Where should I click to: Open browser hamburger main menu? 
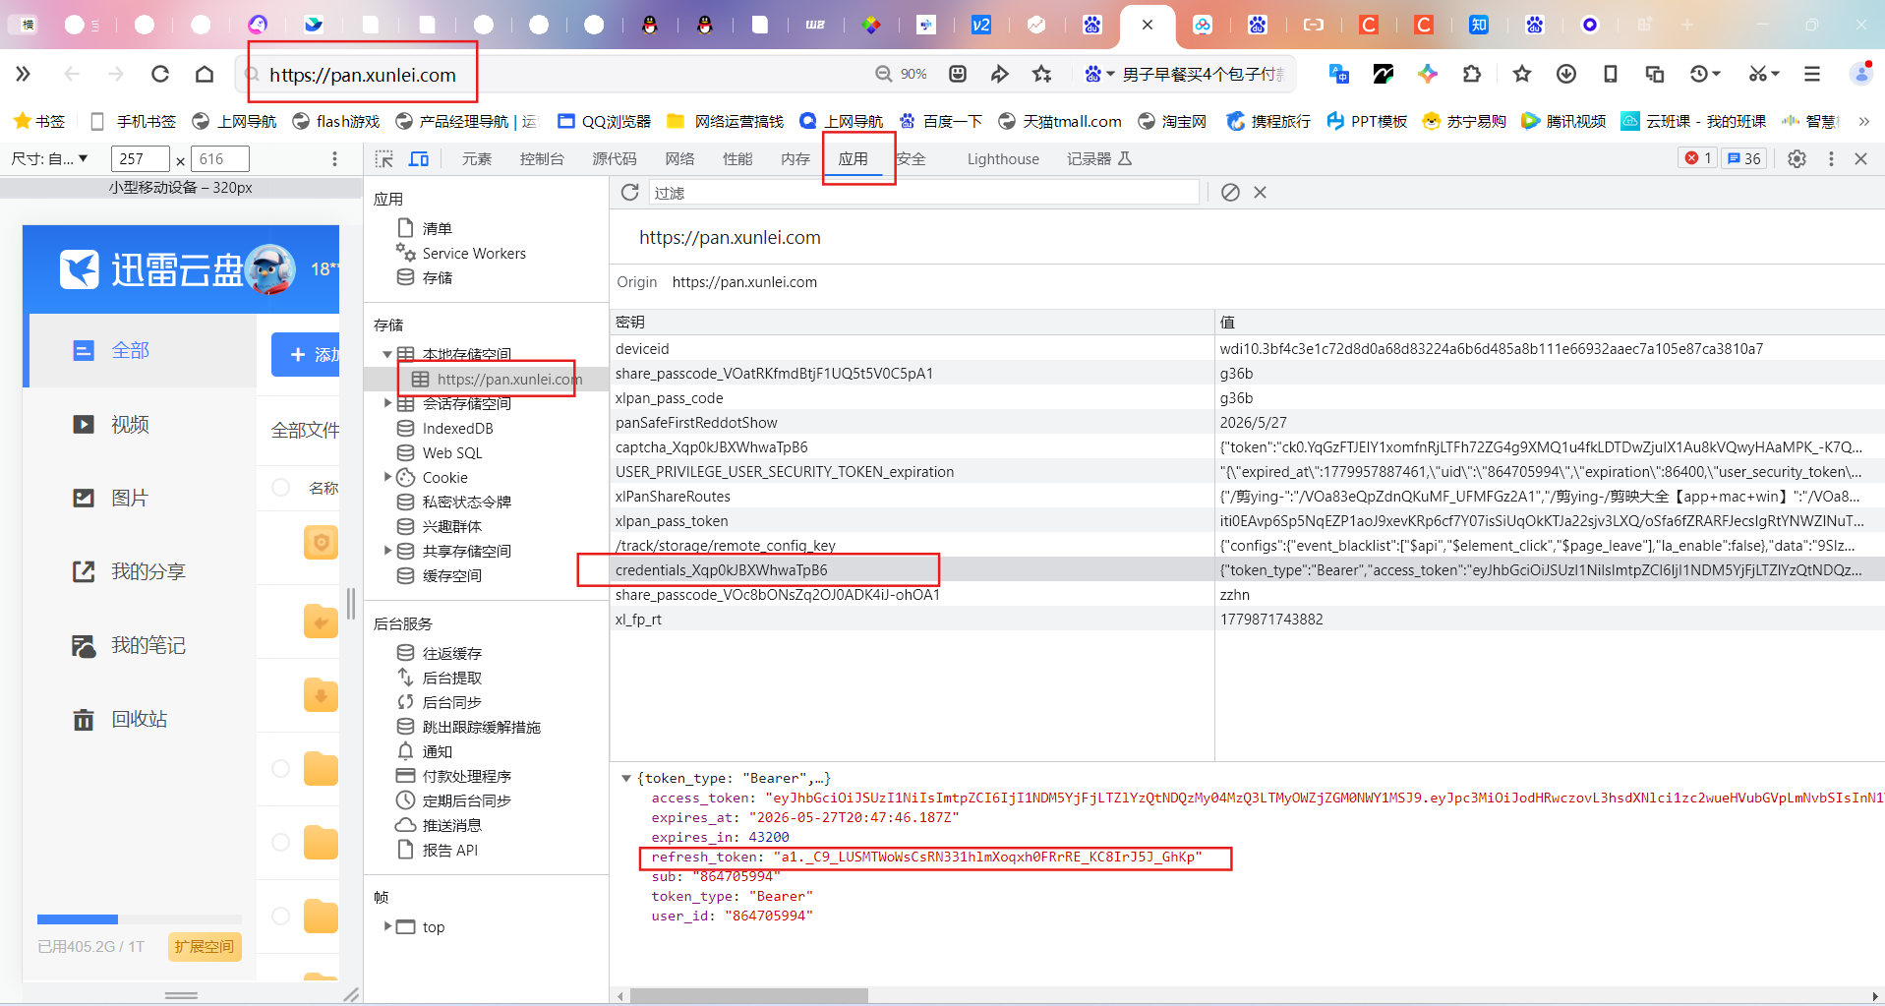click(1812, 74)
